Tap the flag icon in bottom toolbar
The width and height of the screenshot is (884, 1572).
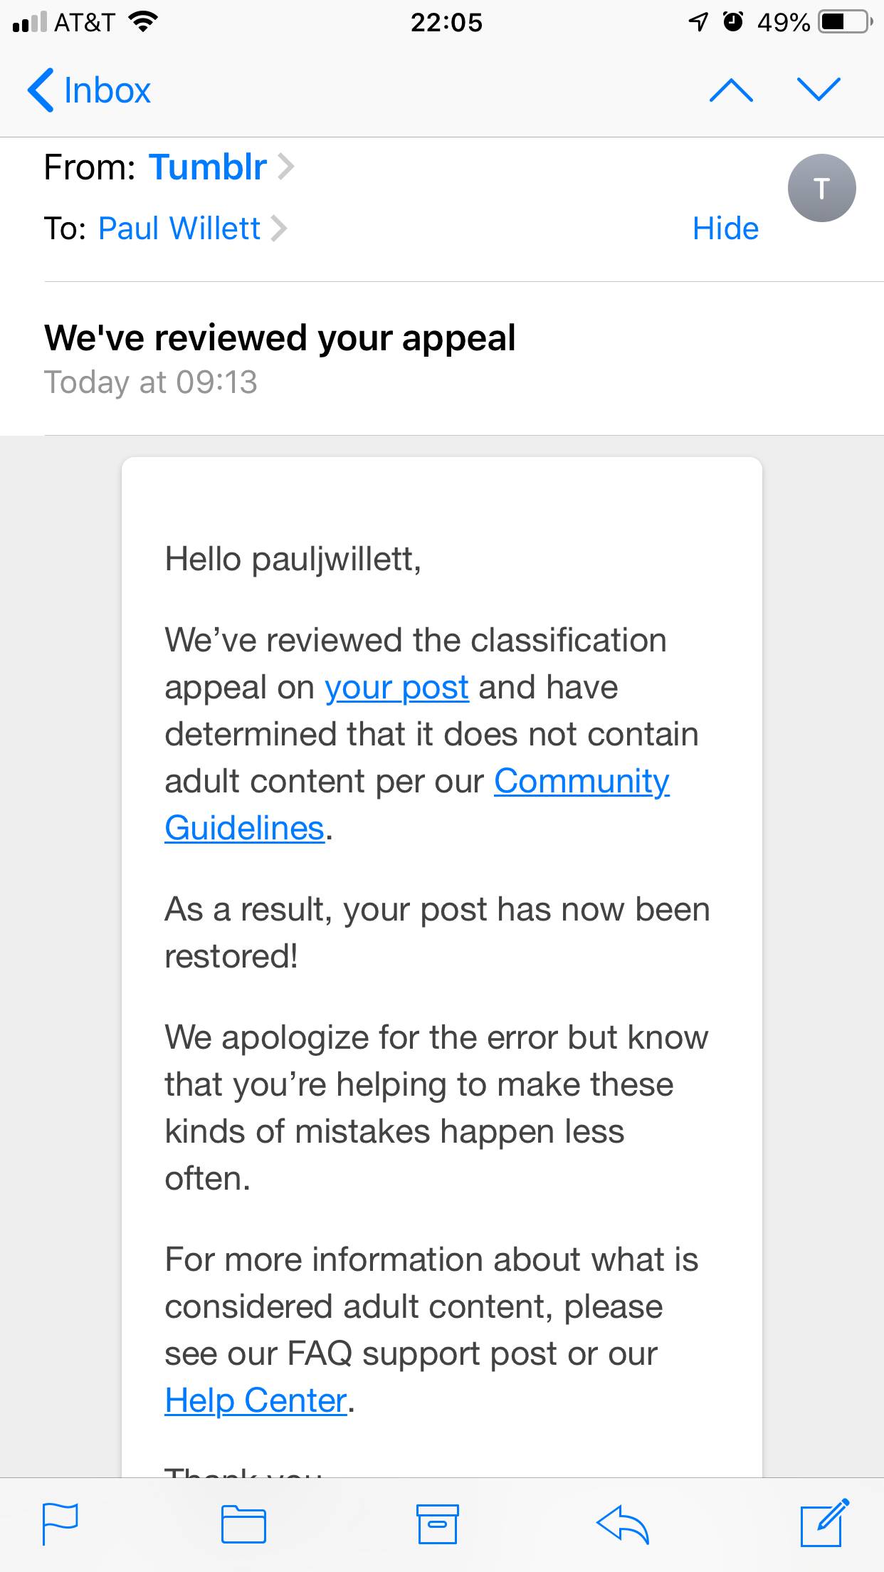60,1524
